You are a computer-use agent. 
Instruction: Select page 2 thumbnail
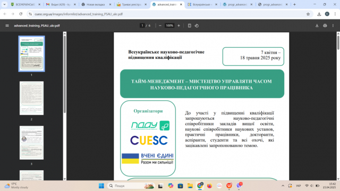pyautogui.click(x=31, y=98)
